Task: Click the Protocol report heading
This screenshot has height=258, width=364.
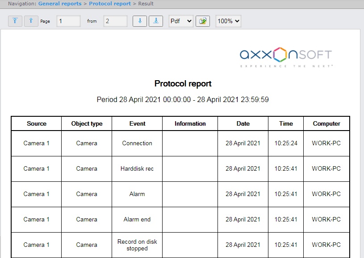Action: tap(183, 84)
